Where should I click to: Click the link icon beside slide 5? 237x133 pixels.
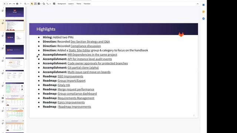click(x=3, y=61)
